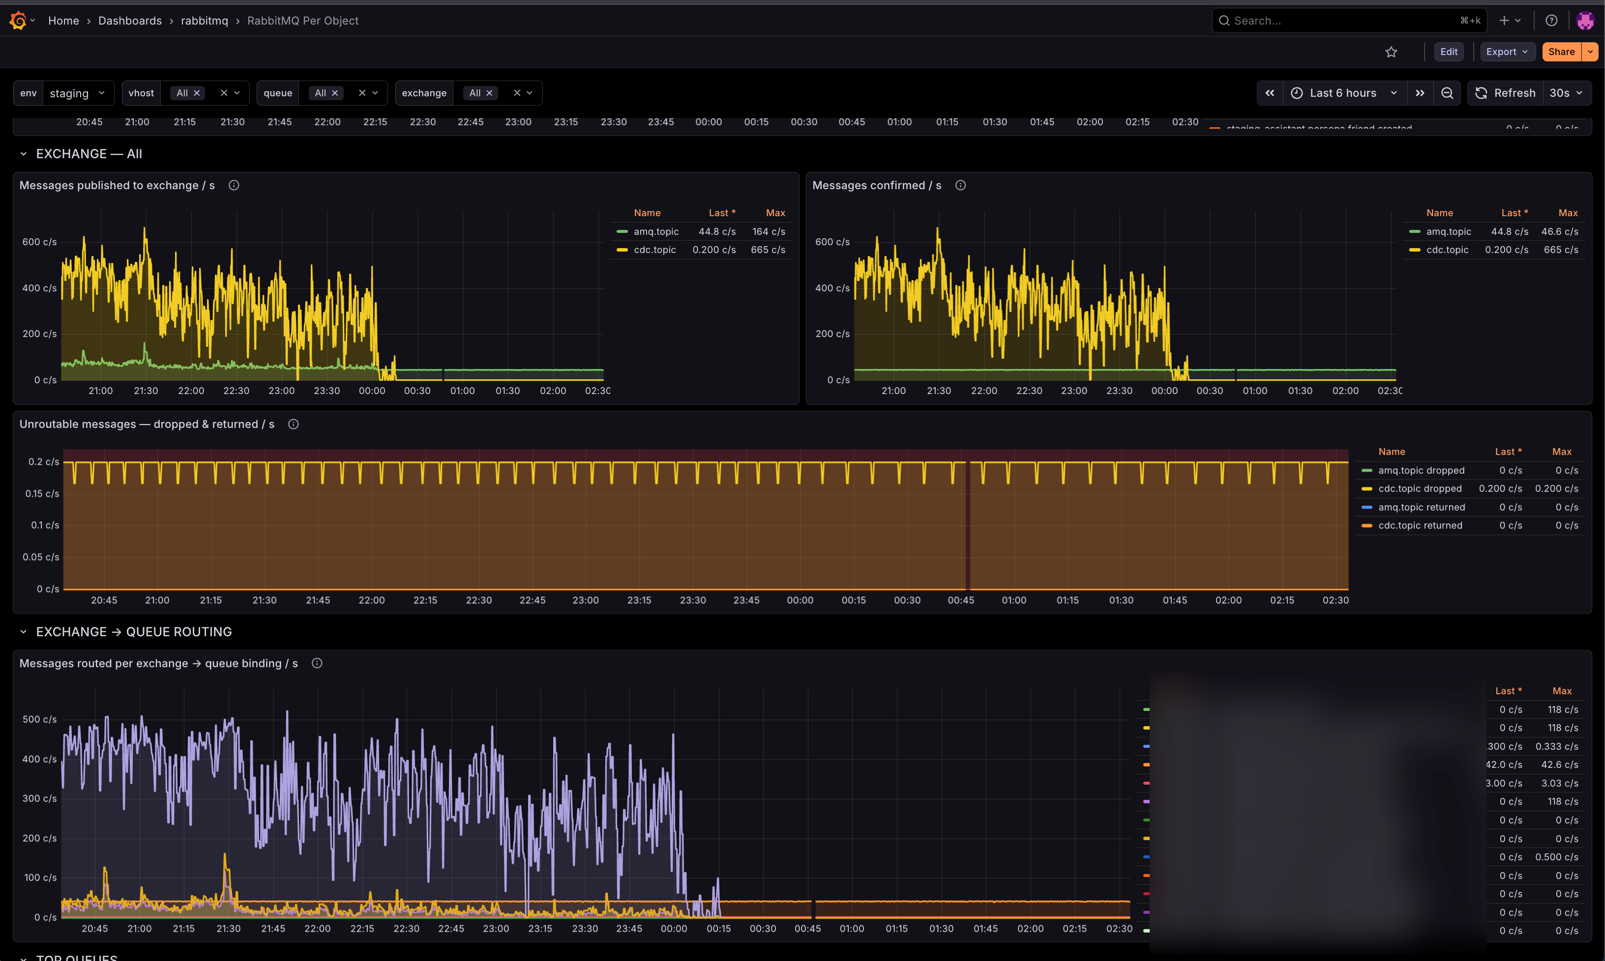Viewport: 1605px width, 961px height.
Task: Shift time range backward
Action: (1270, 93)
